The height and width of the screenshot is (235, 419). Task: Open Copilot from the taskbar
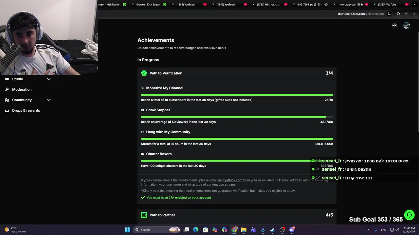pos(215,230)
